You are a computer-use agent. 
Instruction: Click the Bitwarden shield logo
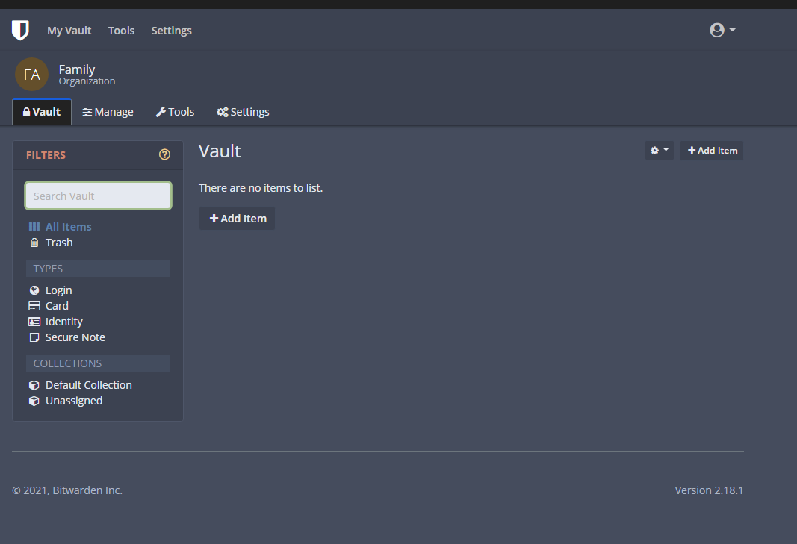20,31
